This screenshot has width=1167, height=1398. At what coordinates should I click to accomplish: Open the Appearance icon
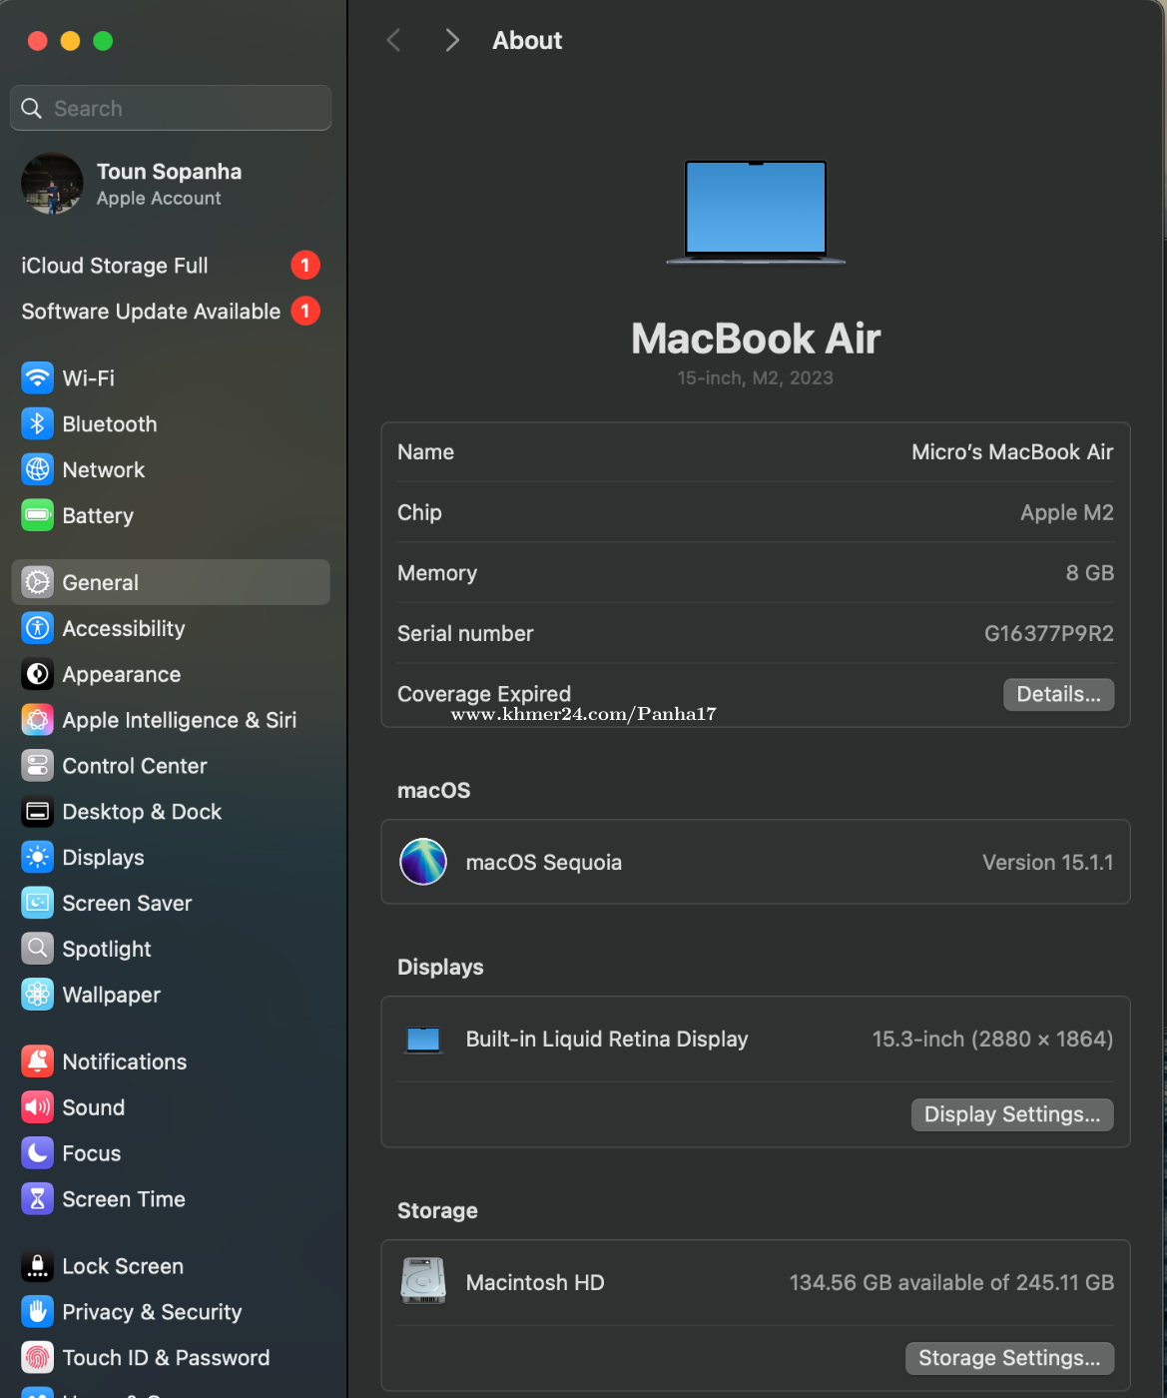click(38, 674)
